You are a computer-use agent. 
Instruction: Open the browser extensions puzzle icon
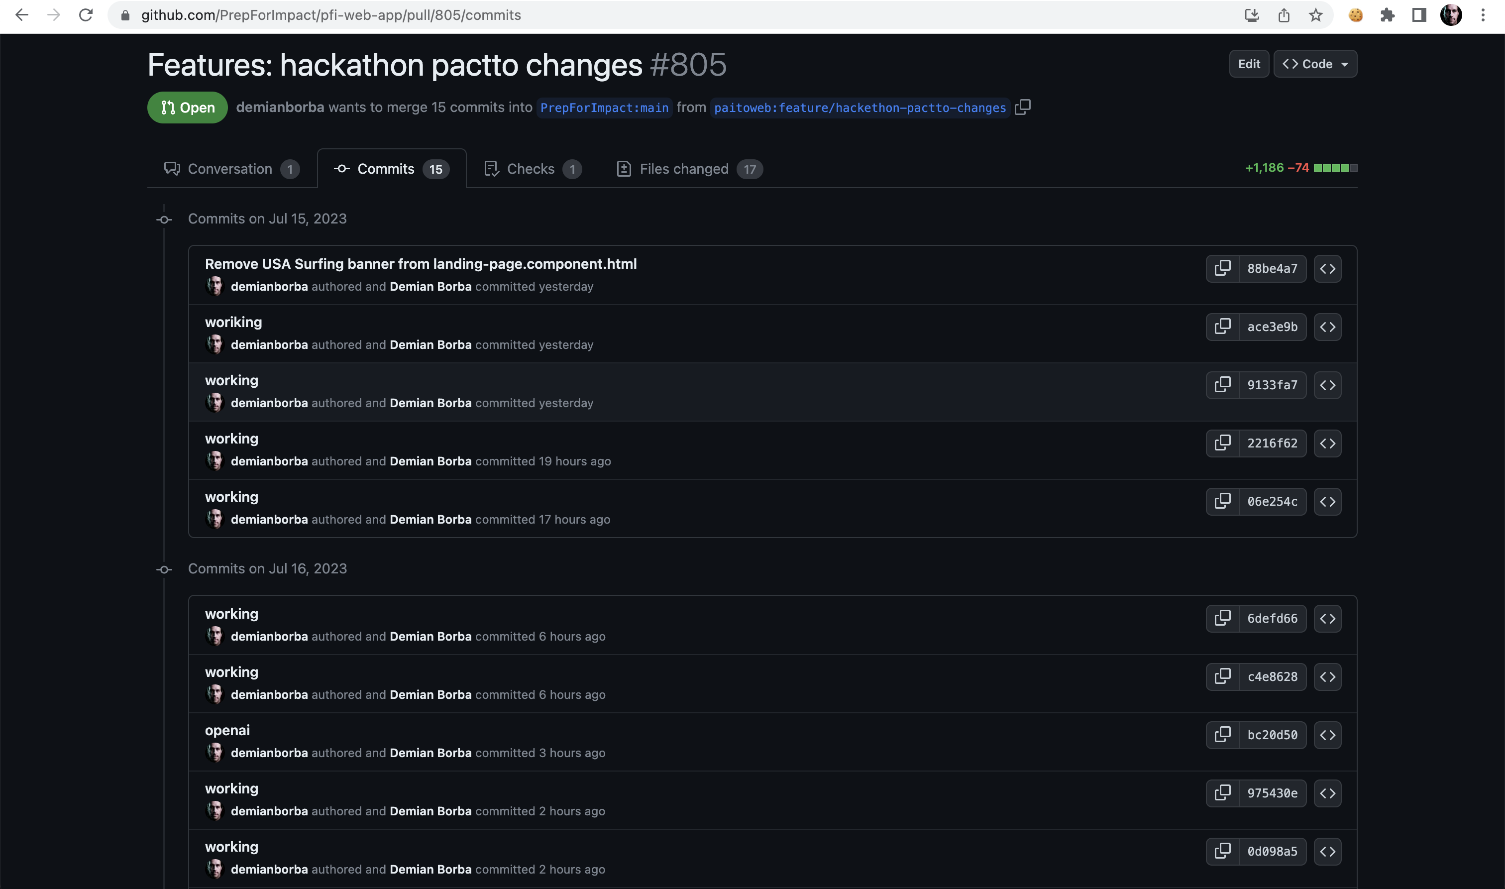tap(1387, 15)
